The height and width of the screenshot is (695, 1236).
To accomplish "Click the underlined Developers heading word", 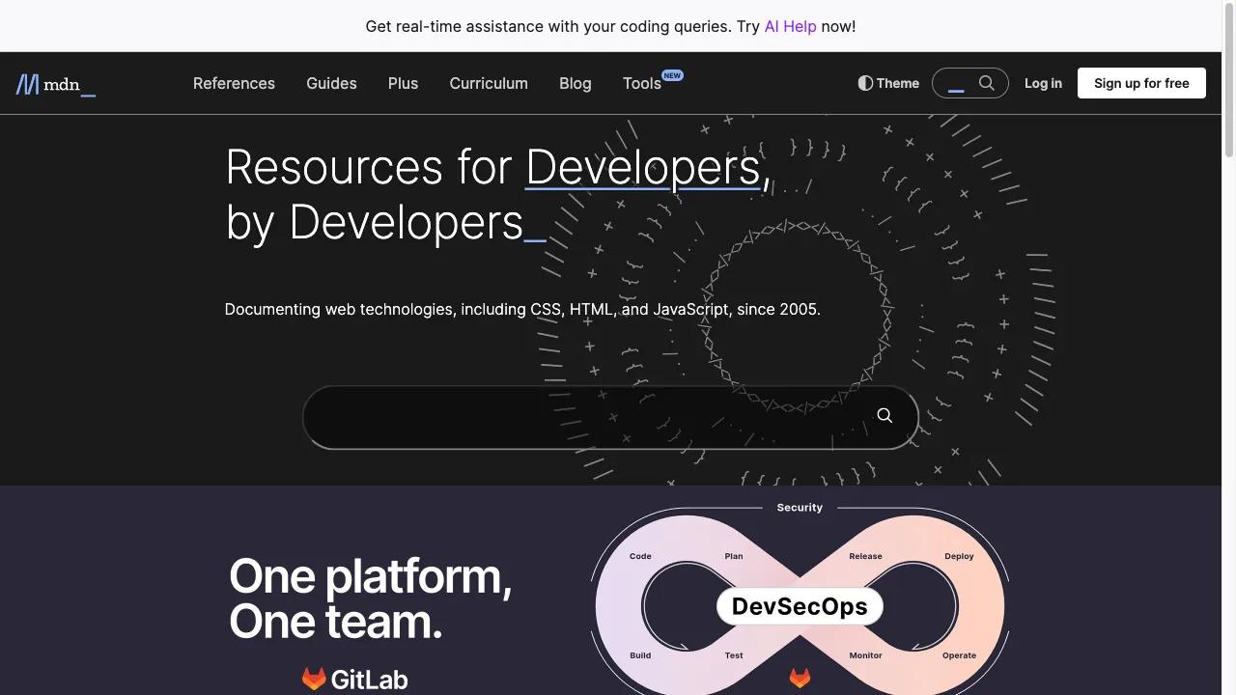I will [643, 167].
